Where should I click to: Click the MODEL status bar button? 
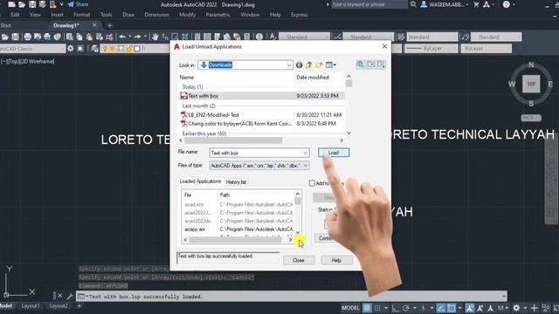point(350,308)
